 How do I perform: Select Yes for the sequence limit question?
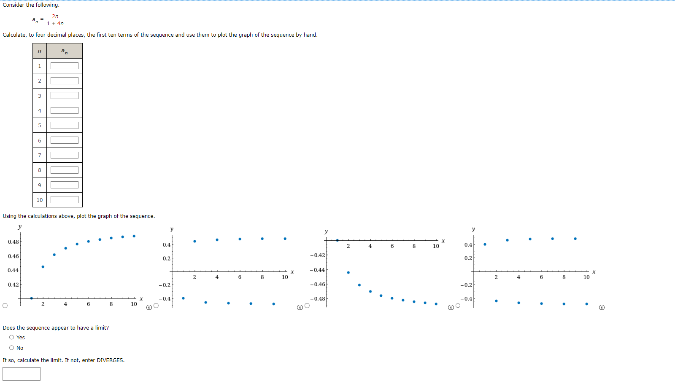coord(11,337)
